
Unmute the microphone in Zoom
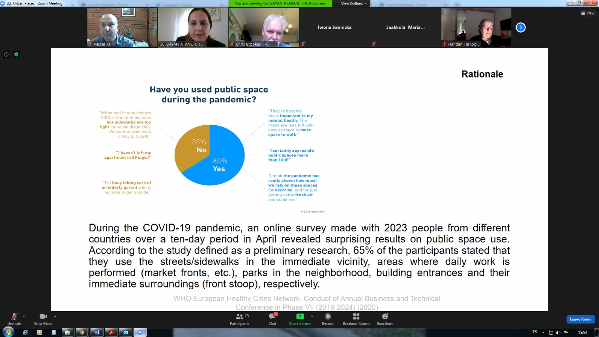coord(14,319)
